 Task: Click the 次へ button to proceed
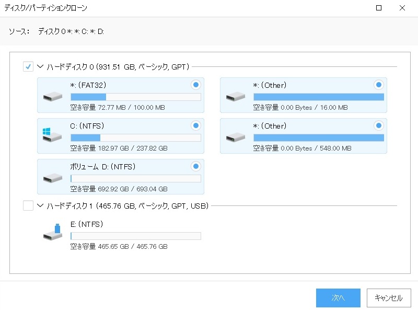(x=338, y=298)
